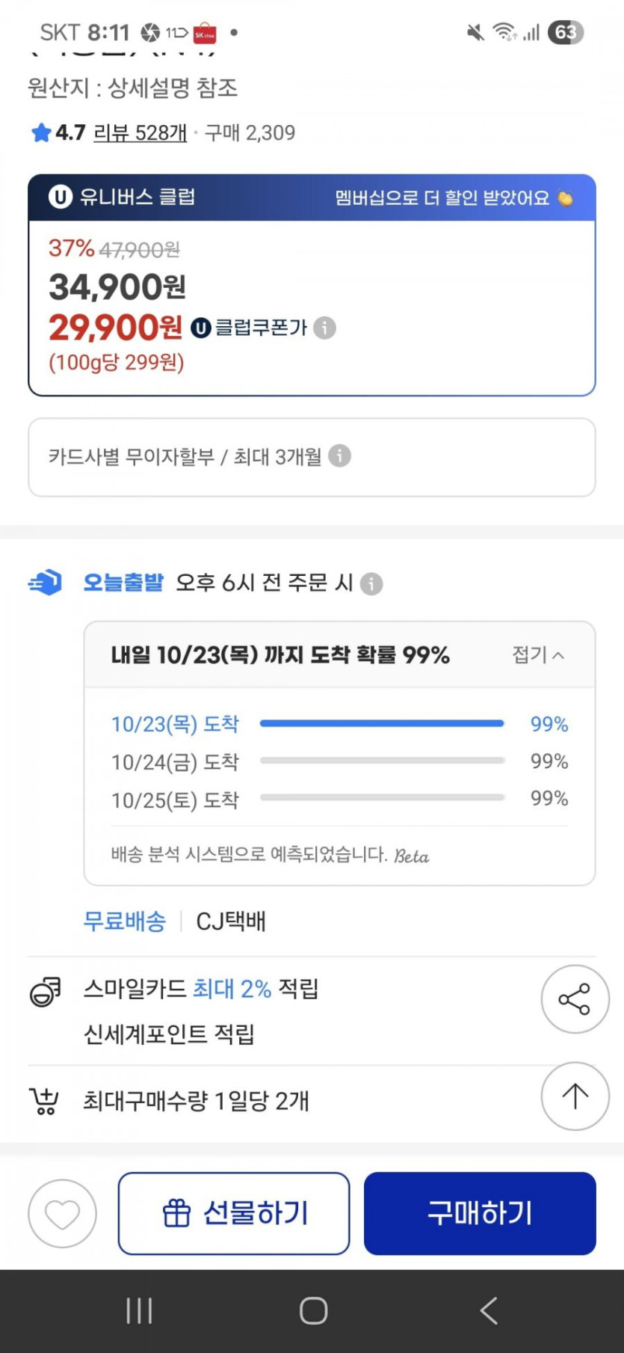Collapse delivery estimate with 접기
Screen dimensions: 624x1353
tap(538, 655)
